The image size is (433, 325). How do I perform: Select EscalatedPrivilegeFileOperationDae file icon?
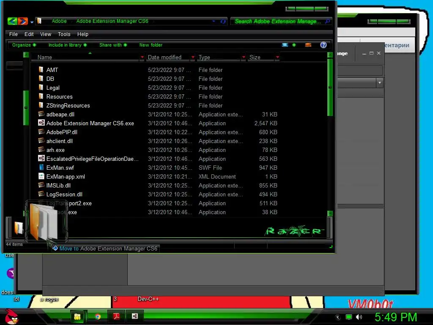click(x=41, y=158)
